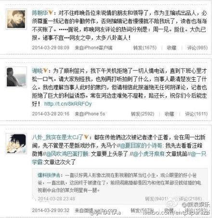212x218 pixels.
Task: Open the anime avatar of 八卦_我实在是太CJ了
Action: click(x=16, y=144)
